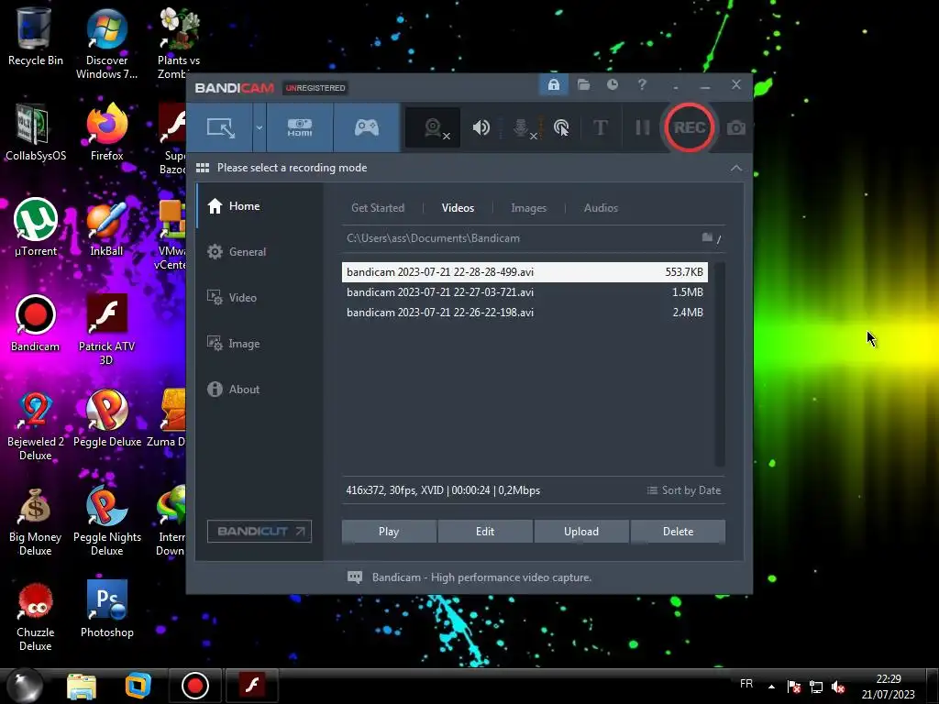The image size is (939, 704).
Task: Toggle the mouse click effects icon
Action: [x=561, y=127]
